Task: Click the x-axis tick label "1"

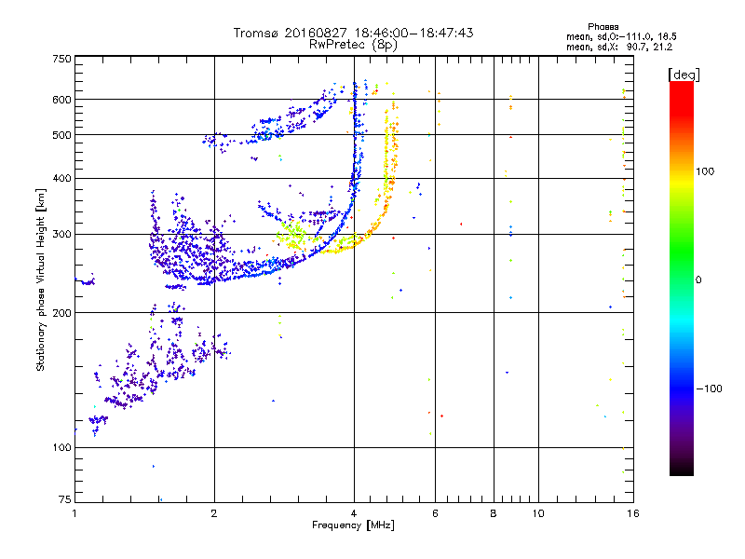Action: tap(74, 513)
